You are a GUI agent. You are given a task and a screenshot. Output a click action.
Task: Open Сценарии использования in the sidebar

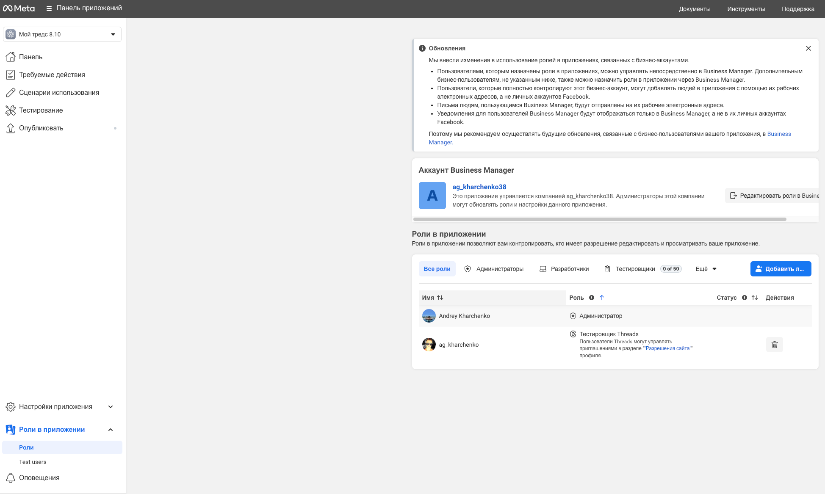point(62,92)
